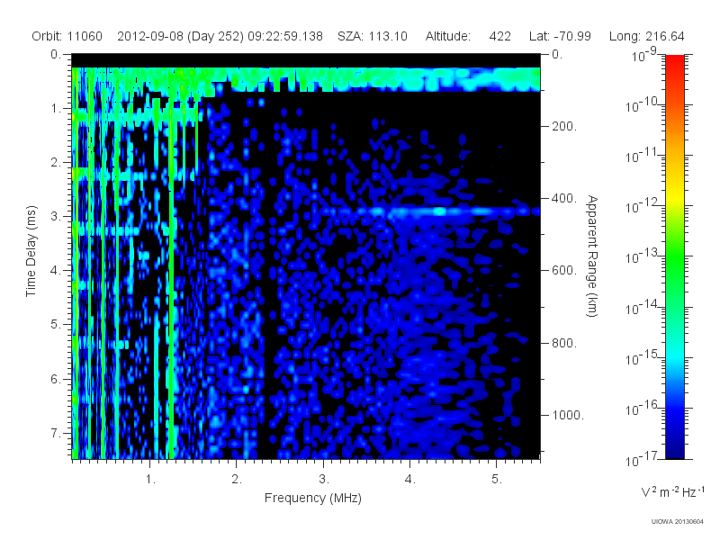Click the '7.' time delay tick label
The image size is (720, 540).
tap(56, 433)
